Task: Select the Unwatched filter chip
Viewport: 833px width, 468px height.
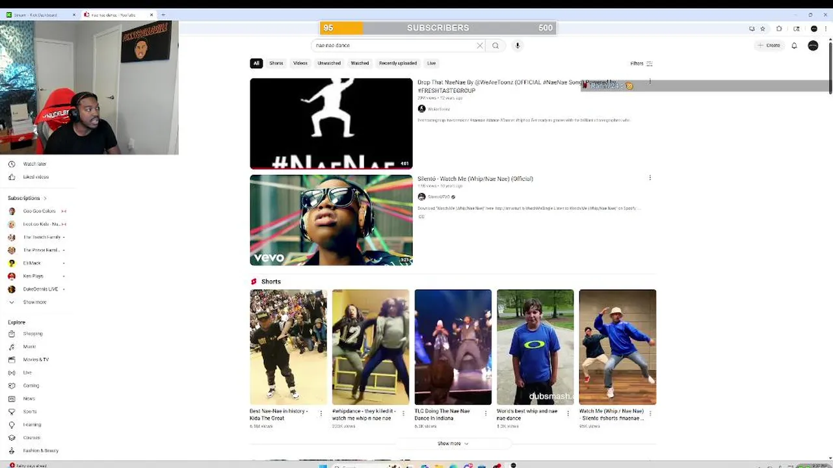Action: coord(329,63)
